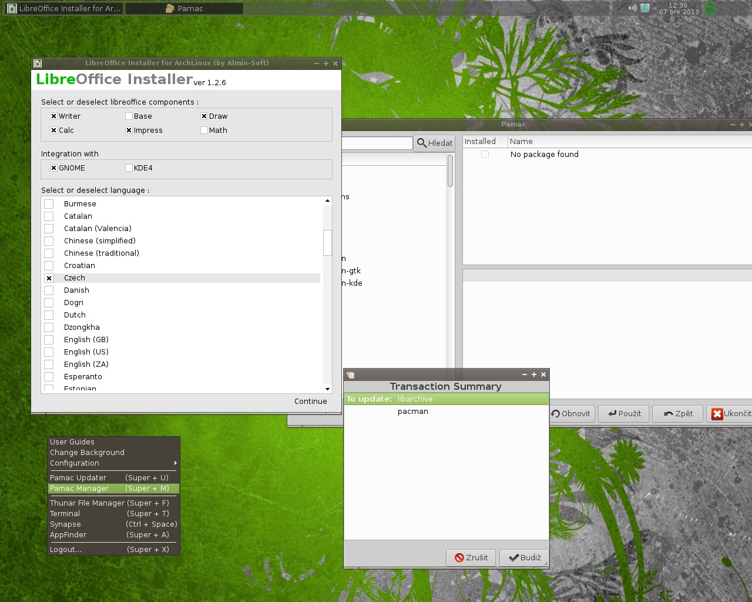Check the Burmese language box
The width and height of the screenshot is (752, 602).
[49, 204]
